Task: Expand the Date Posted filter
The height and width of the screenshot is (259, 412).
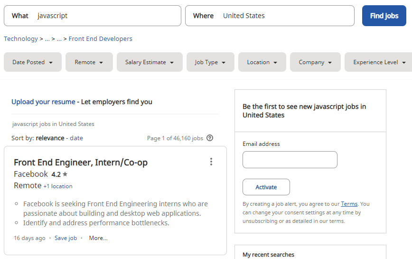Action: 33,62
